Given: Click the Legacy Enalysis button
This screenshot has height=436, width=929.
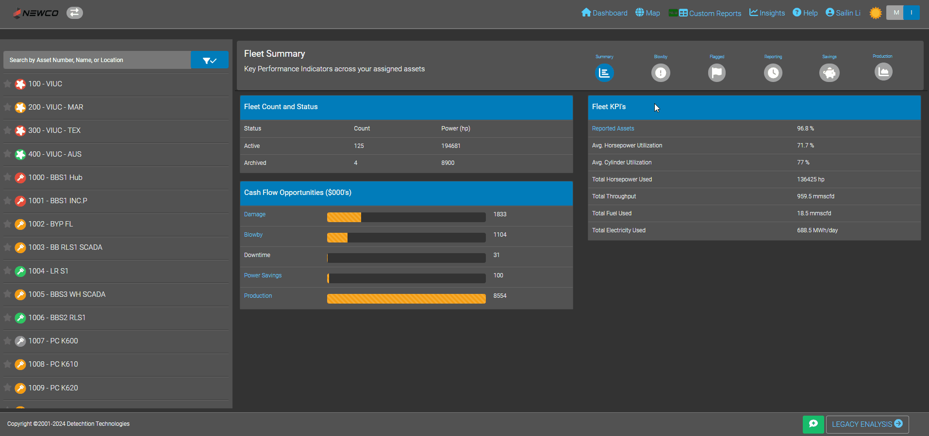Looking at the screenshot, I should coord(867,424).
